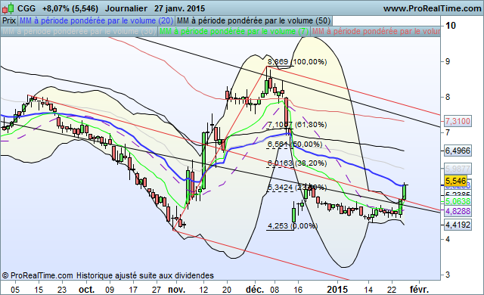Select the green volume-weighted MM (7) label

[234, 32]
